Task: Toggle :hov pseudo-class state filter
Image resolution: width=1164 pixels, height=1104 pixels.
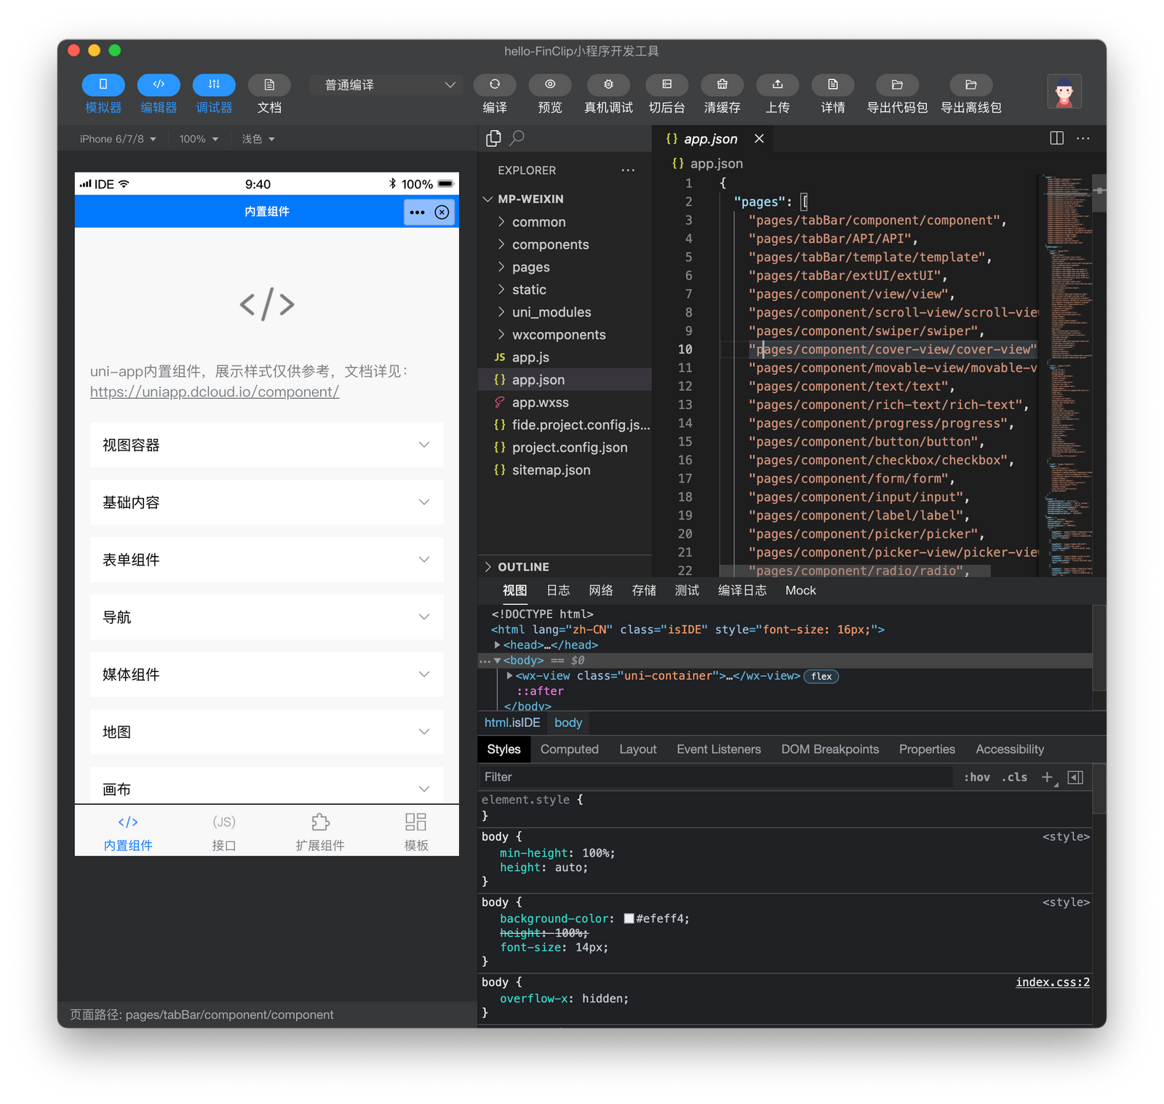Action: point(976,777)
